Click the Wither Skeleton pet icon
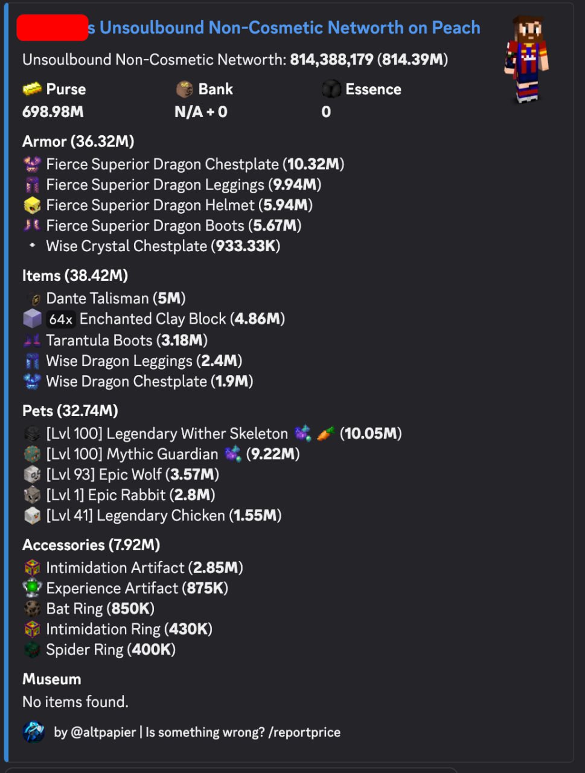The width and height of the screenshot is (585, 773). click(32, 434)
